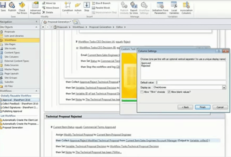
Task: Open Publishing Approval workflow
Action: tap(12, 111)
